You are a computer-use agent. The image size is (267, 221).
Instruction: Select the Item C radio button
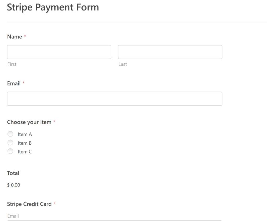[x=10, y=151]
